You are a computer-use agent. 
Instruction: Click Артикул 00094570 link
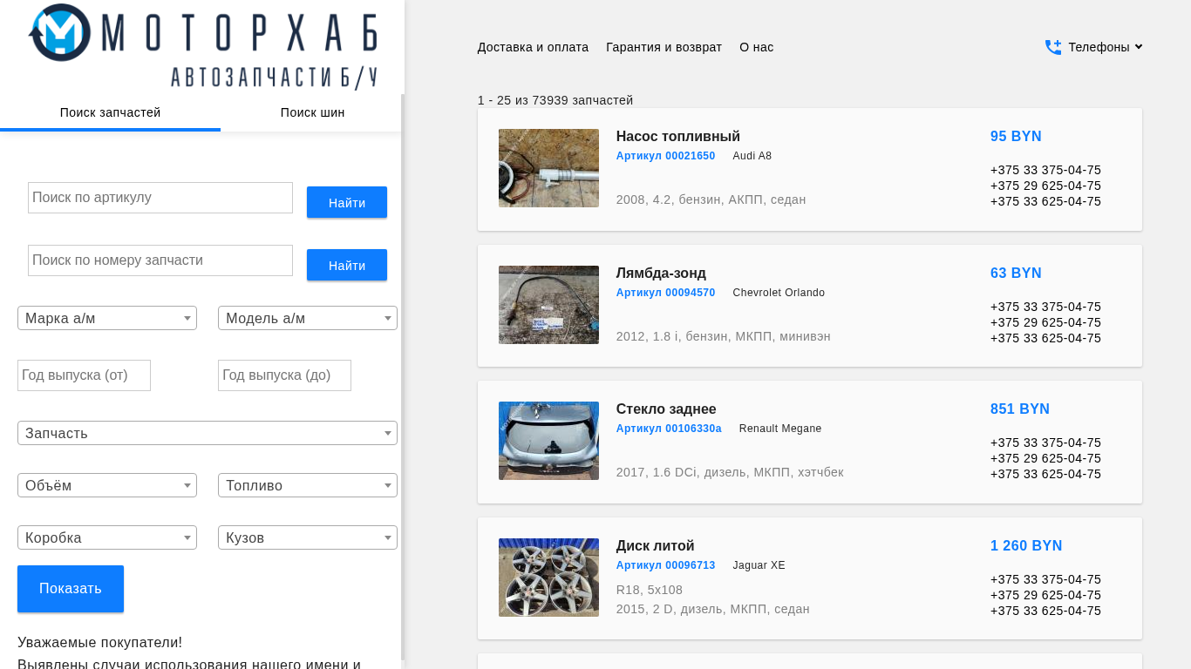[665, 293]
